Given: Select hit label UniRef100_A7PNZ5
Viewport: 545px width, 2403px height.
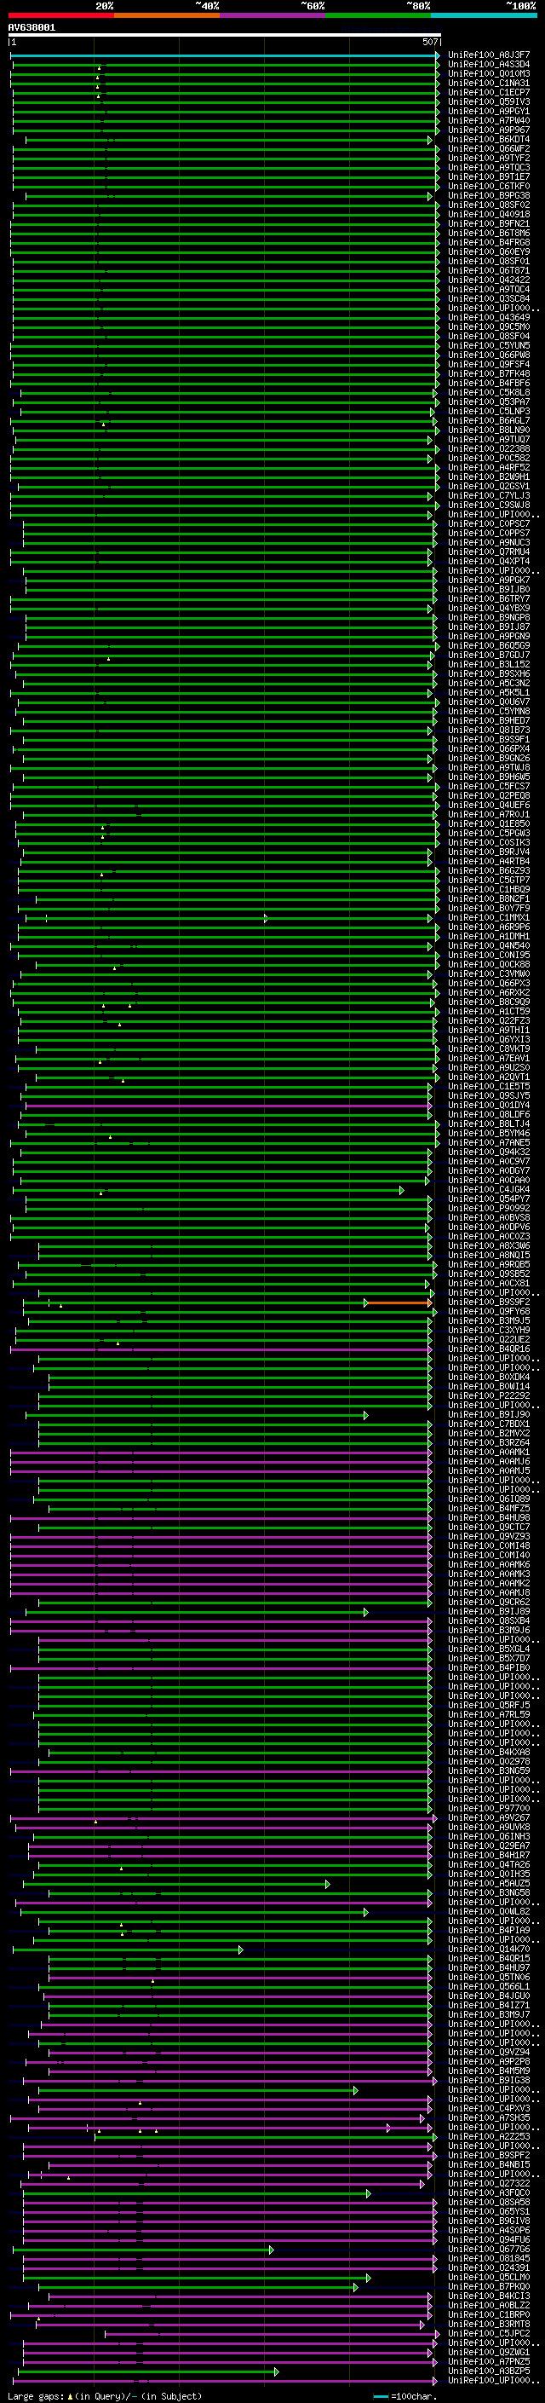Looking at the screenshot, I should pos(488,2361).
